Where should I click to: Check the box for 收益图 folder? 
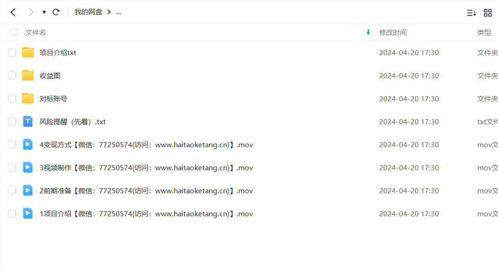12,75
